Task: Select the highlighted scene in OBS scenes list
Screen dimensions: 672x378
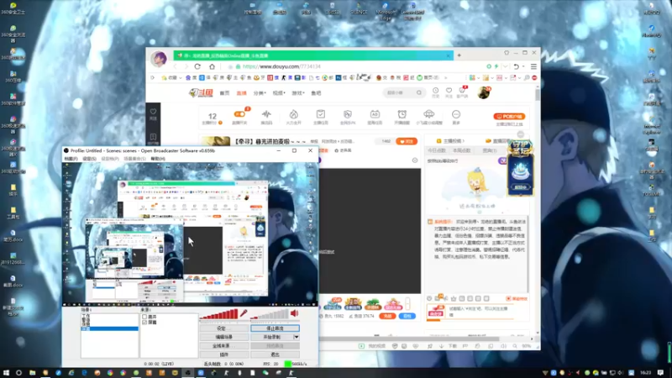Action: (110, 328)
